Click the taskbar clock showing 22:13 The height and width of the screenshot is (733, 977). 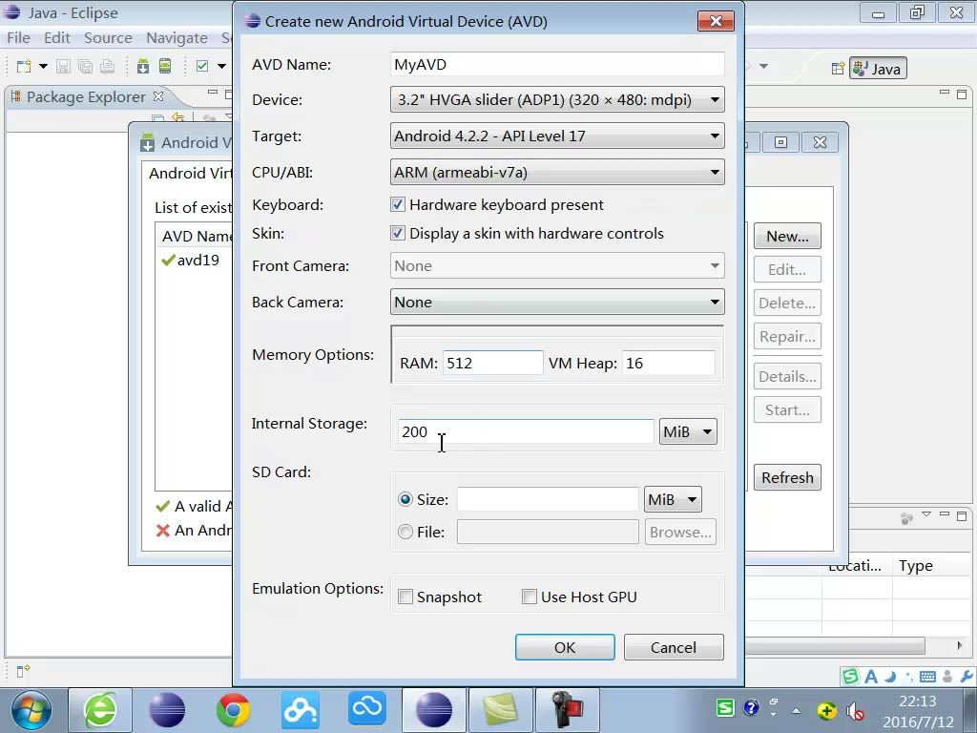917,711
